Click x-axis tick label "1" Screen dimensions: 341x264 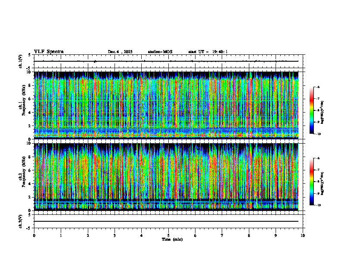61,236
